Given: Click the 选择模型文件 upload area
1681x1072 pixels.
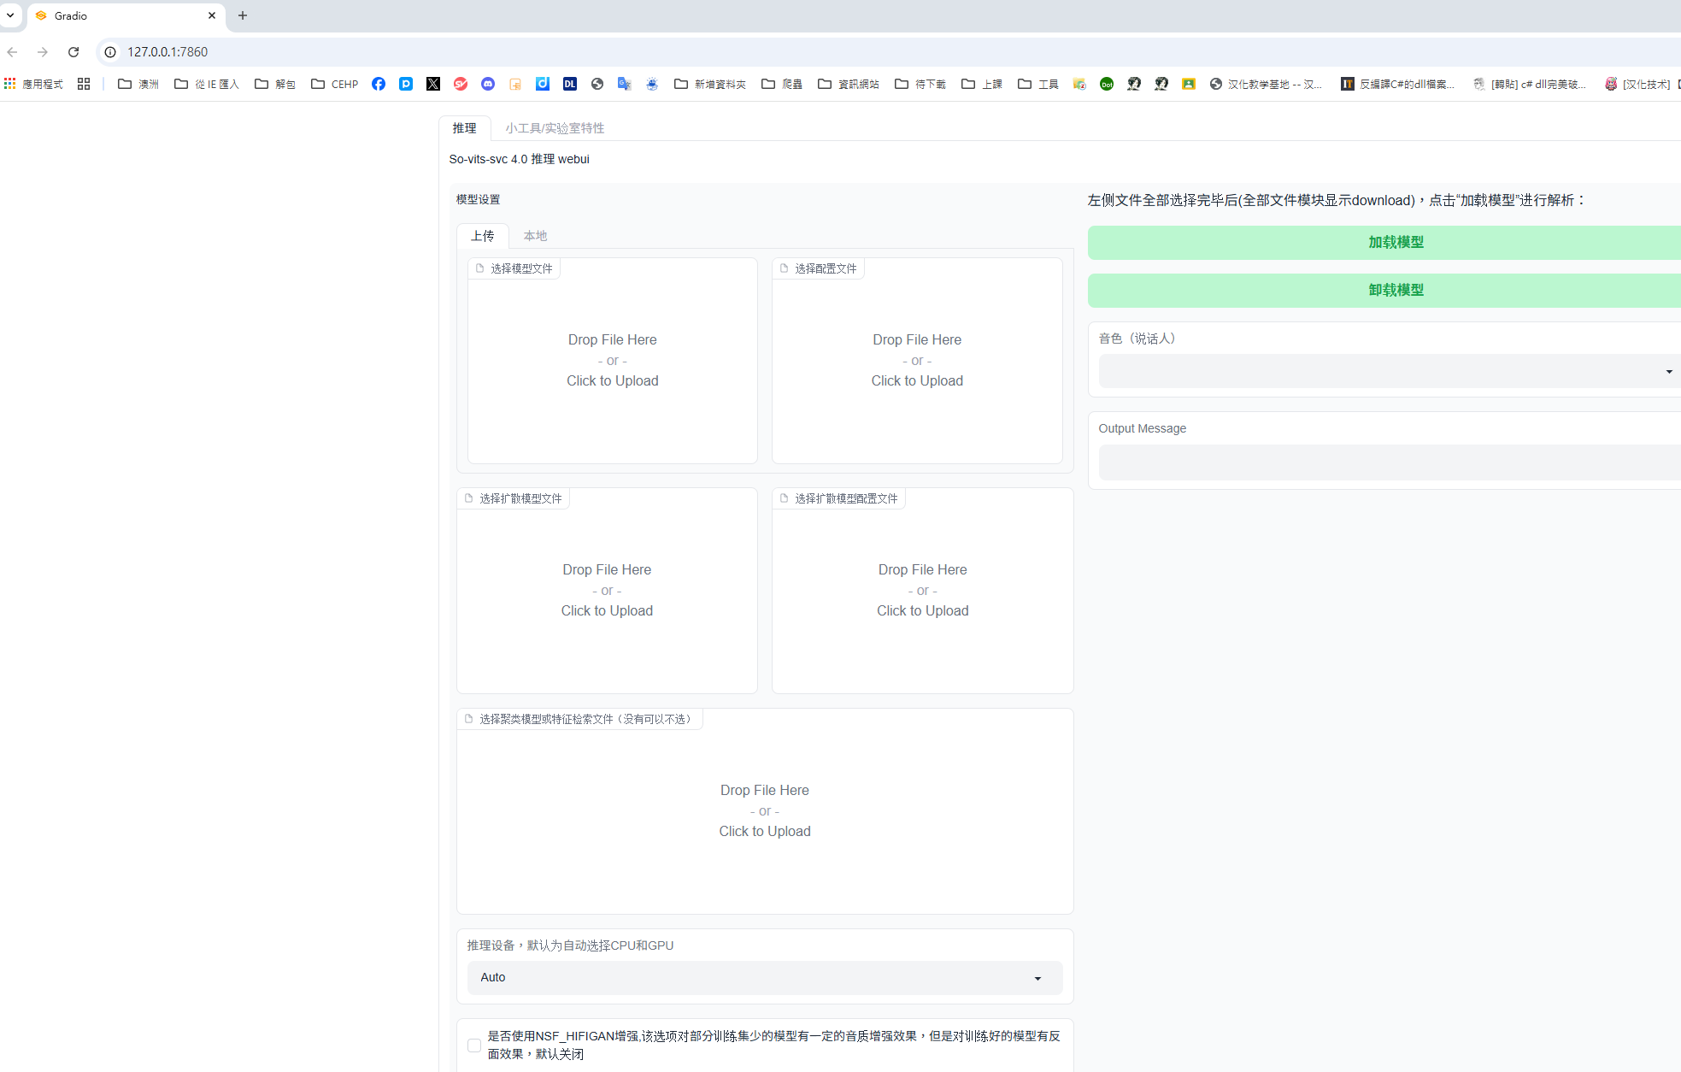Looking at the screenshot, I should 612,361.
